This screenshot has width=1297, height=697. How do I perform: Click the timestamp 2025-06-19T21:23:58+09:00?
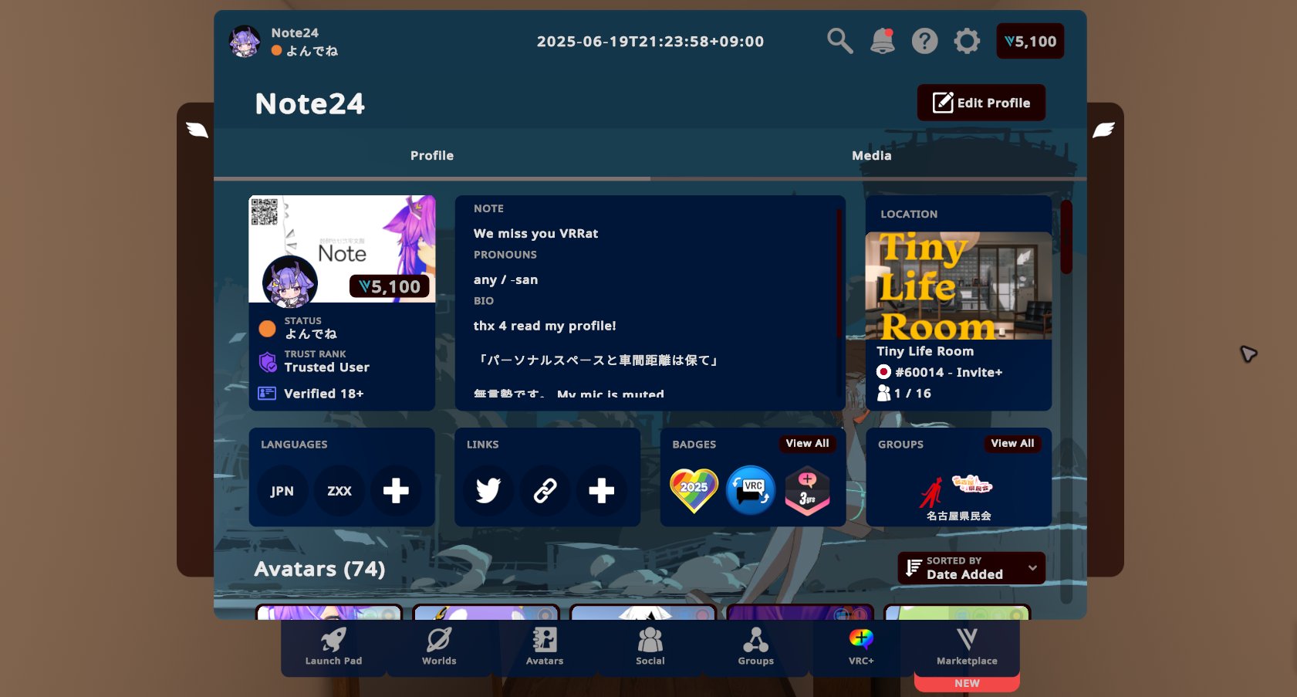[650, 42]
